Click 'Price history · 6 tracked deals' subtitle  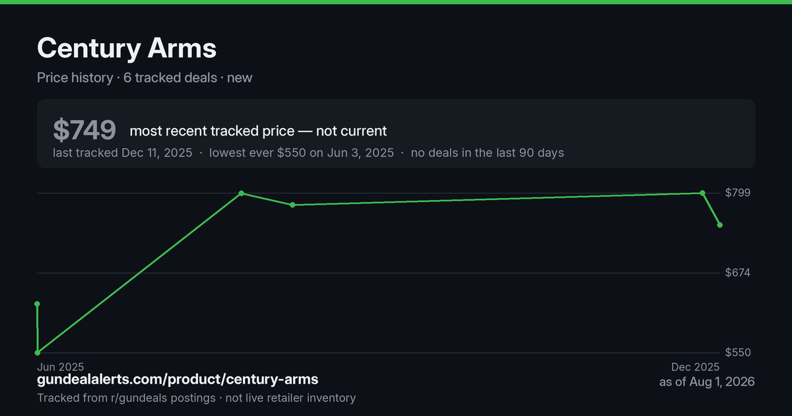pos(127,77)
